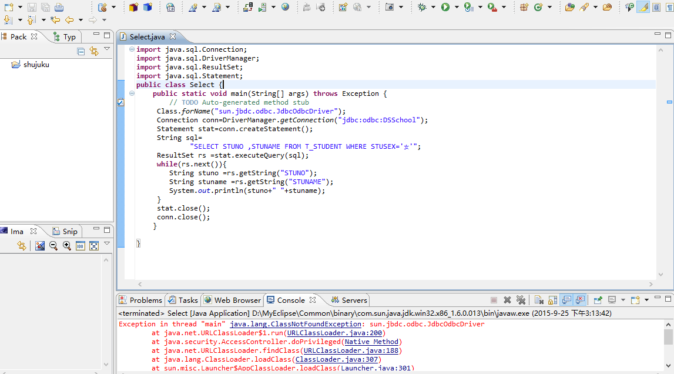Collapse all in Package Explorer
674x374 pixels.
point(81,52)
